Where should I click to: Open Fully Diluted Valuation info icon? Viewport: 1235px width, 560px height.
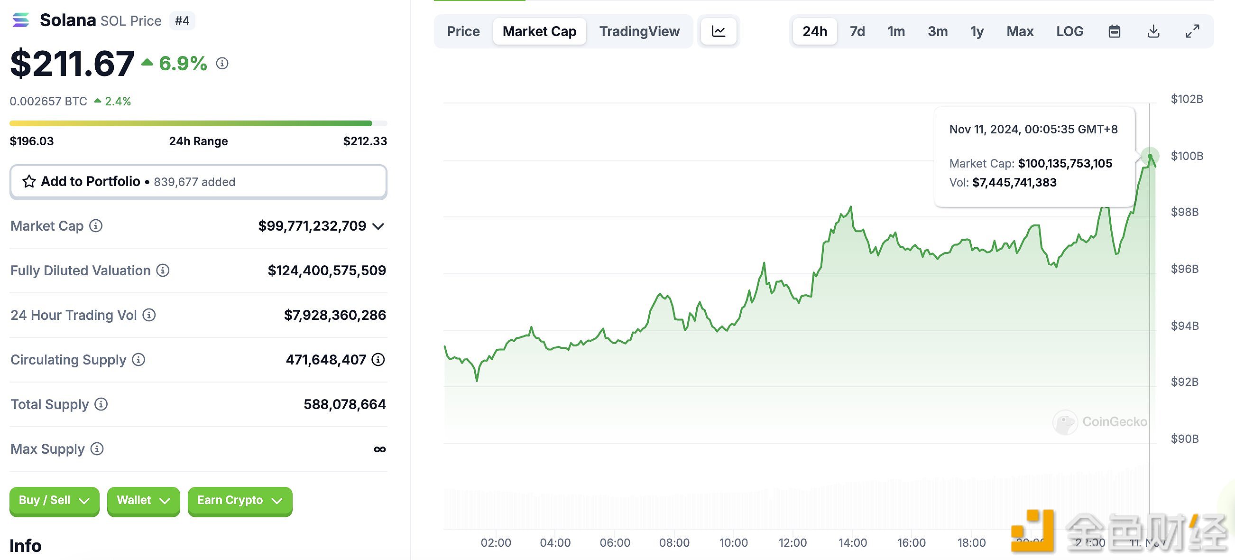[x=163, y=270]
